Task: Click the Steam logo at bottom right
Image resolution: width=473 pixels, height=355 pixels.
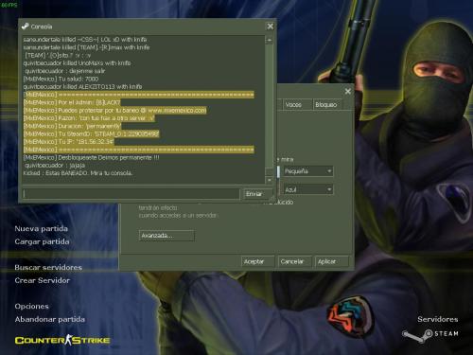Action: 430,335
